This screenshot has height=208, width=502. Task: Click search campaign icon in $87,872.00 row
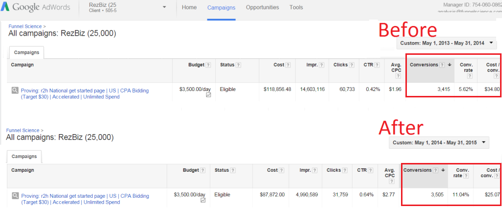tap(15, 196)
